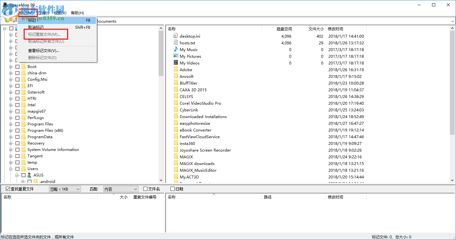Enable the 日期 match checkbox

tap(173, 189)
